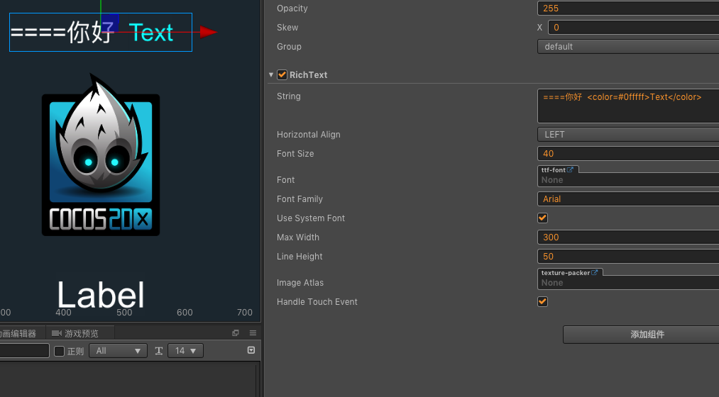
Task: Click the RichText component title
Action: pyautogui.click(x=308, y=74)
